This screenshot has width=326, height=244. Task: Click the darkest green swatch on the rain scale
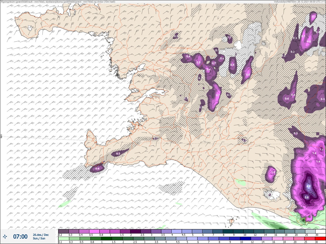pyautogui.click(x=106, y=239)
